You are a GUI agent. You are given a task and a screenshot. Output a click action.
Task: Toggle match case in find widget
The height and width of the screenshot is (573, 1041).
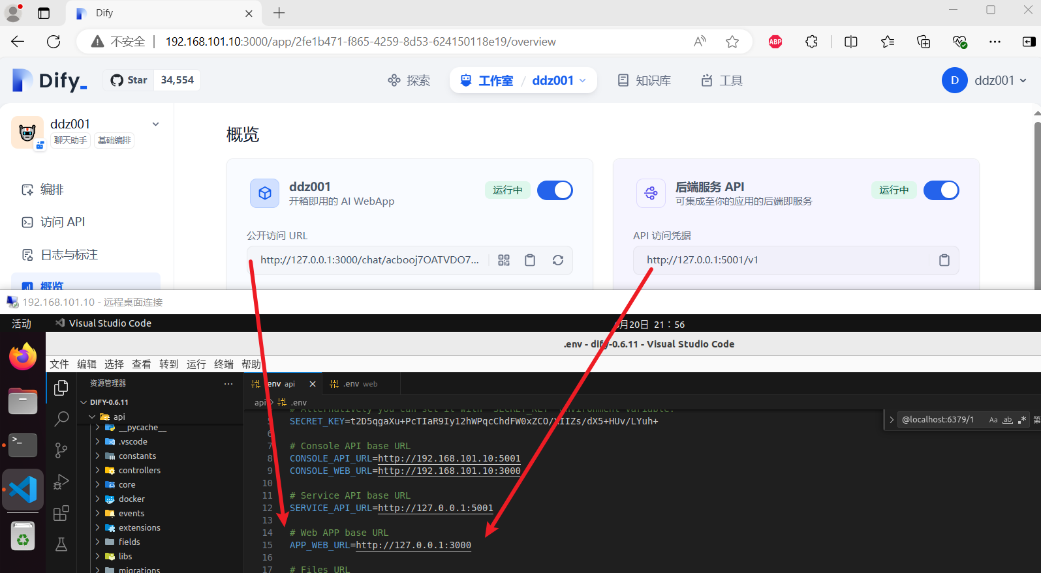tap(993, 420)
